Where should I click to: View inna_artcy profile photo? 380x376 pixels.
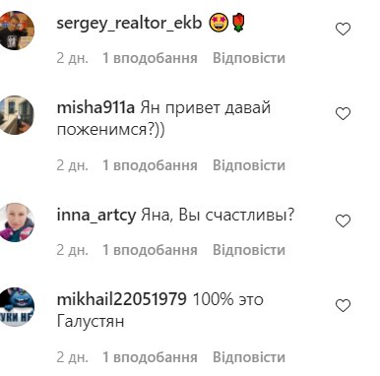(15, 222)
